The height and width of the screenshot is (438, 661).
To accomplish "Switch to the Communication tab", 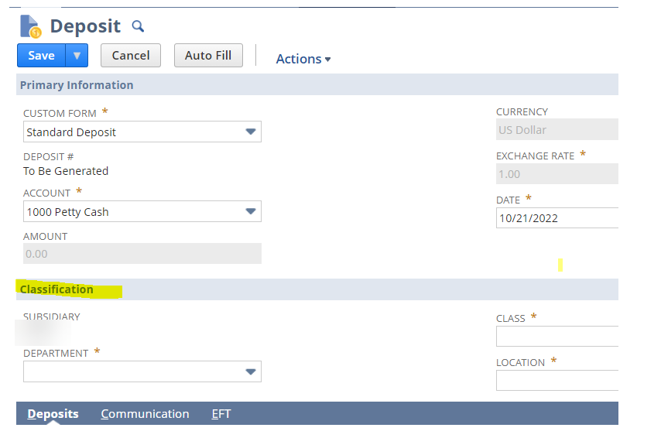I will coord(145,413).
